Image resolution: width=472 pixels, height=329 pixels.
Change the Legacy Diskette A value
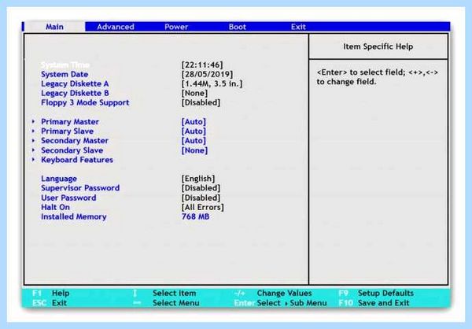coord(212,83)
